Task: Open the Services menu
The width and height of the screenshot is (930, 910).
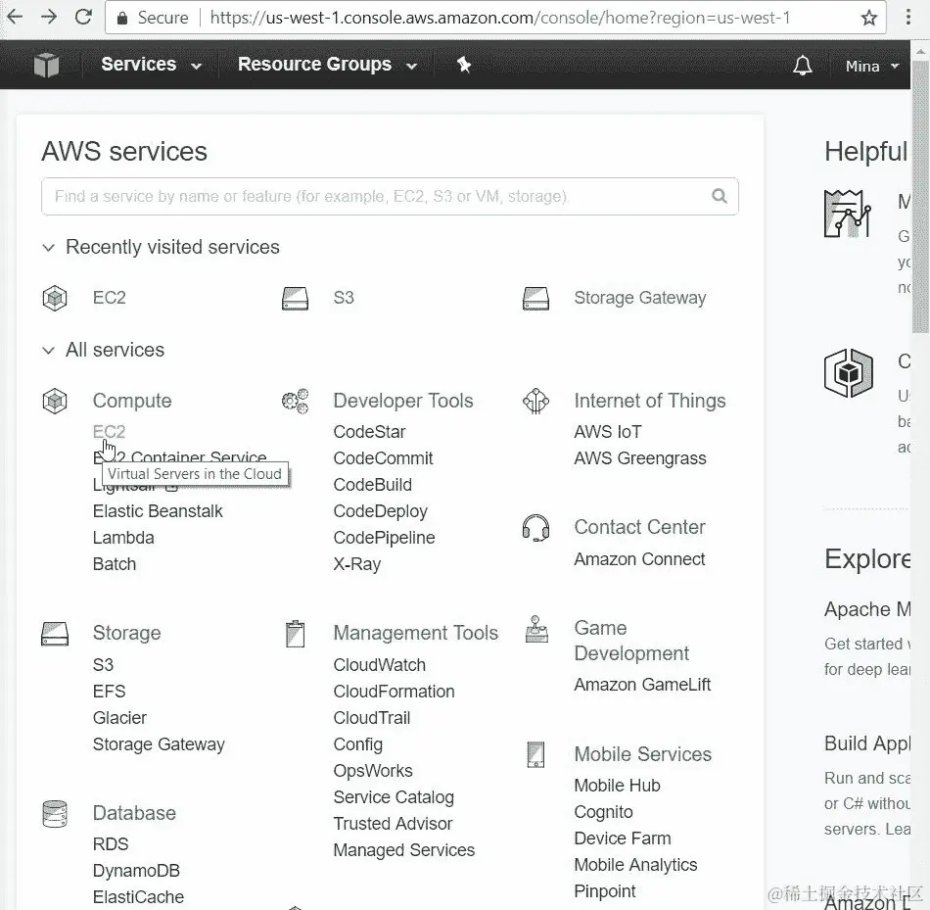Action: coord(151,65)
